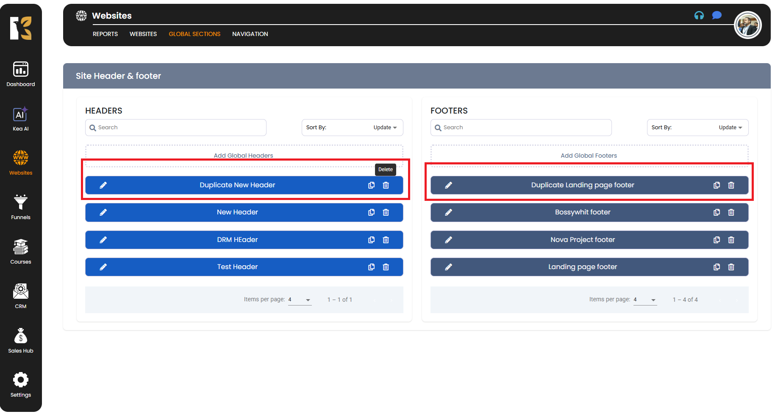Open the Reports tab

point(105,34)
